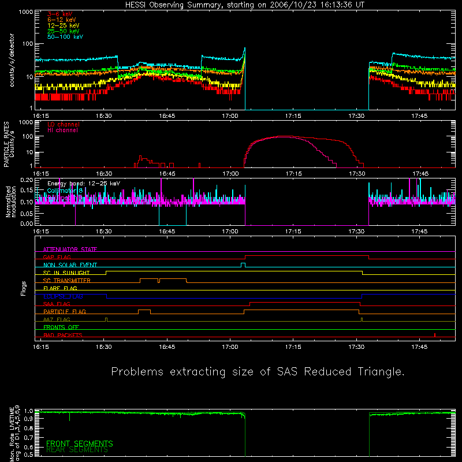The width and height of the screenshot is (462, 462).
Task: Click the SC TRANSMITTER flag label
Action: (x=66, y=281)
